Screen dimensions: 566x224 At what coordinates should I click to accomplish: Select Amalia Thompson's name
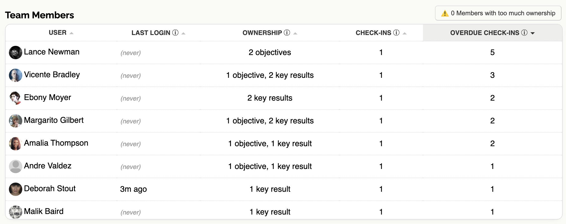pos(56,143)
